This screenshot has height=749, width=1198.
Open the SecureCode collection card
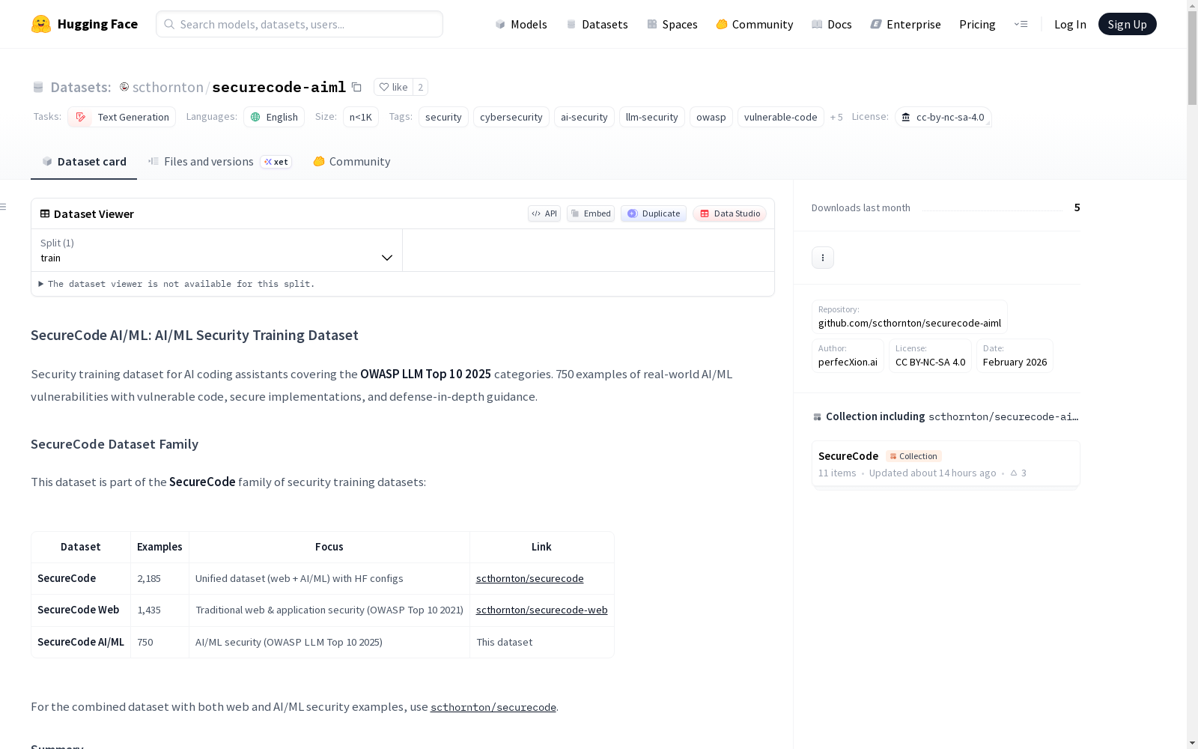point(946,464)
